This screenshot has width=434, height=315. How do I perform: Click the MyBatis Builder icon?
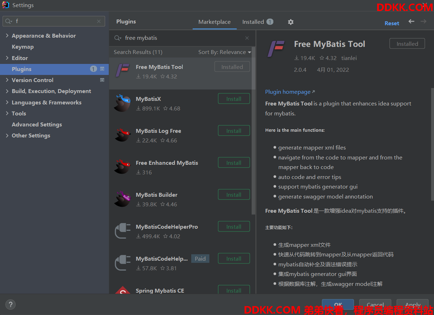[x=123, y=199]
